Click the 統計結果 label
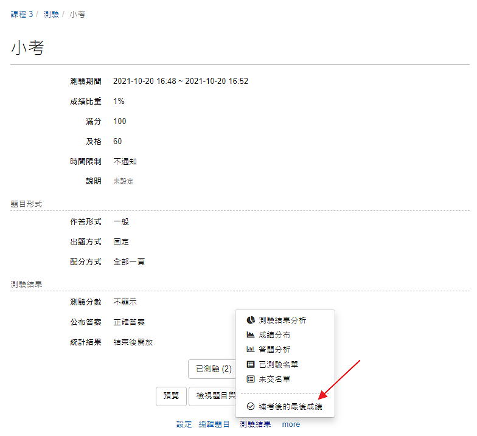The image size is (477, 436). pos(86,342)
